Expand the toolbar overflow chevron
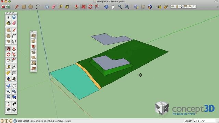This screenshot has width=219, height=123. (217, 6)
